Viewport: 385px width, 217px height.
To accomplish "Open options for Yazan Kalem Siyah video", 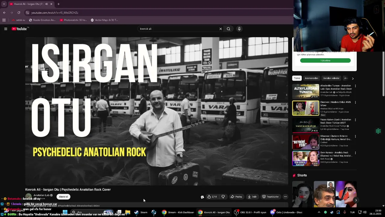I will (355, 120).
